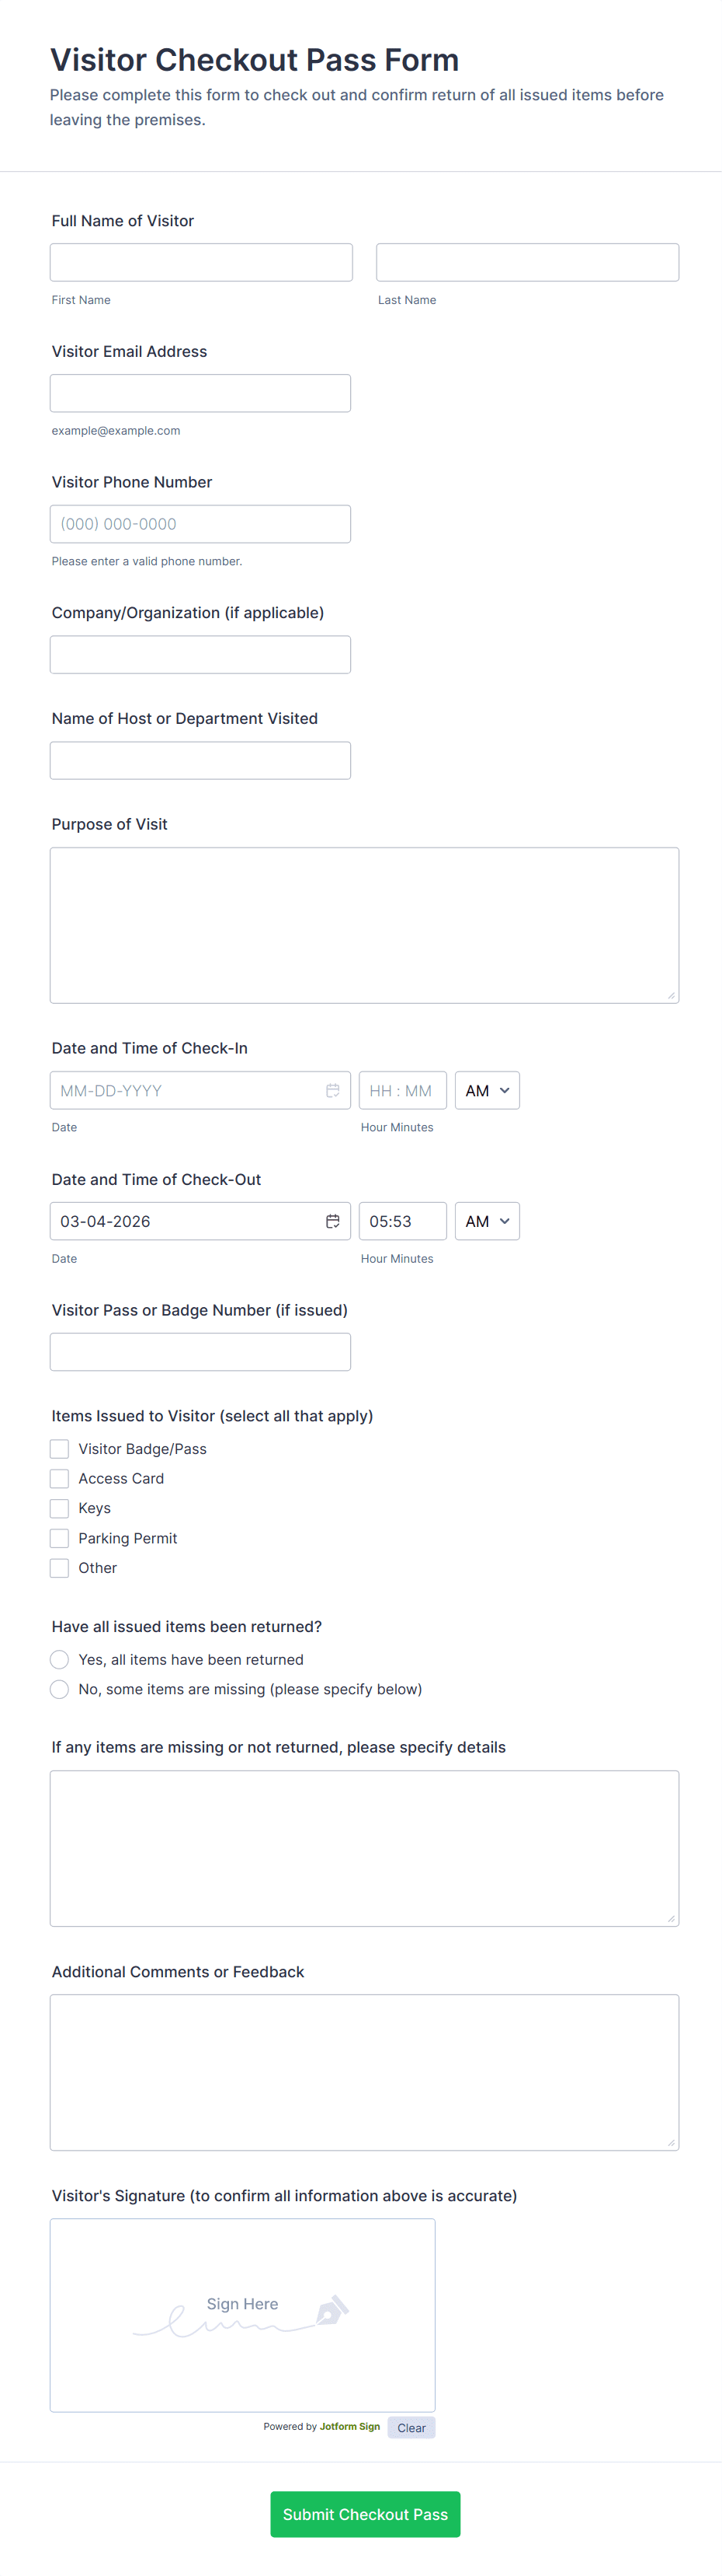Viewport: 722px width, 2576px height.
Task: Clear the signature with the Clear button
Action: pyautogui.click(x=411, y=2427)
